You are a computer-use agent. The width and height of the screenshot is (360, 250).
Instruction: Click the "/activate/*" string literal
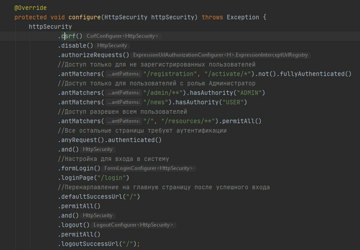click(229, 74)
